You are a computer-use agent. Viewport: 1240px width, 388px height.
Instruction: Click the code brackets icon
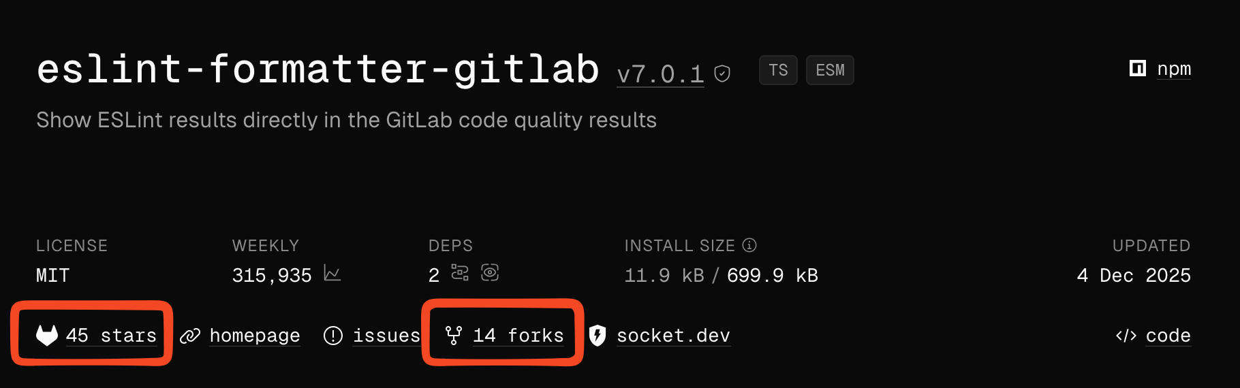click(1126, 336)
